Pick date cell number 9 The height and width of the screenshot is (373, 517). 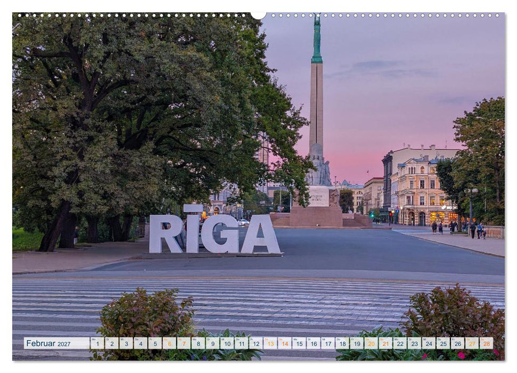coord(212,343)
